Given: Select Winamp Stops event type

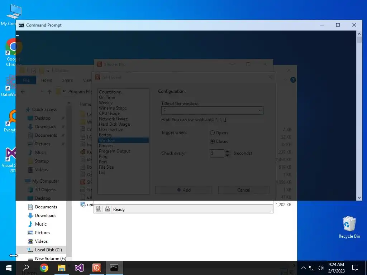Looking at the screenshot, I should point(113,108).
